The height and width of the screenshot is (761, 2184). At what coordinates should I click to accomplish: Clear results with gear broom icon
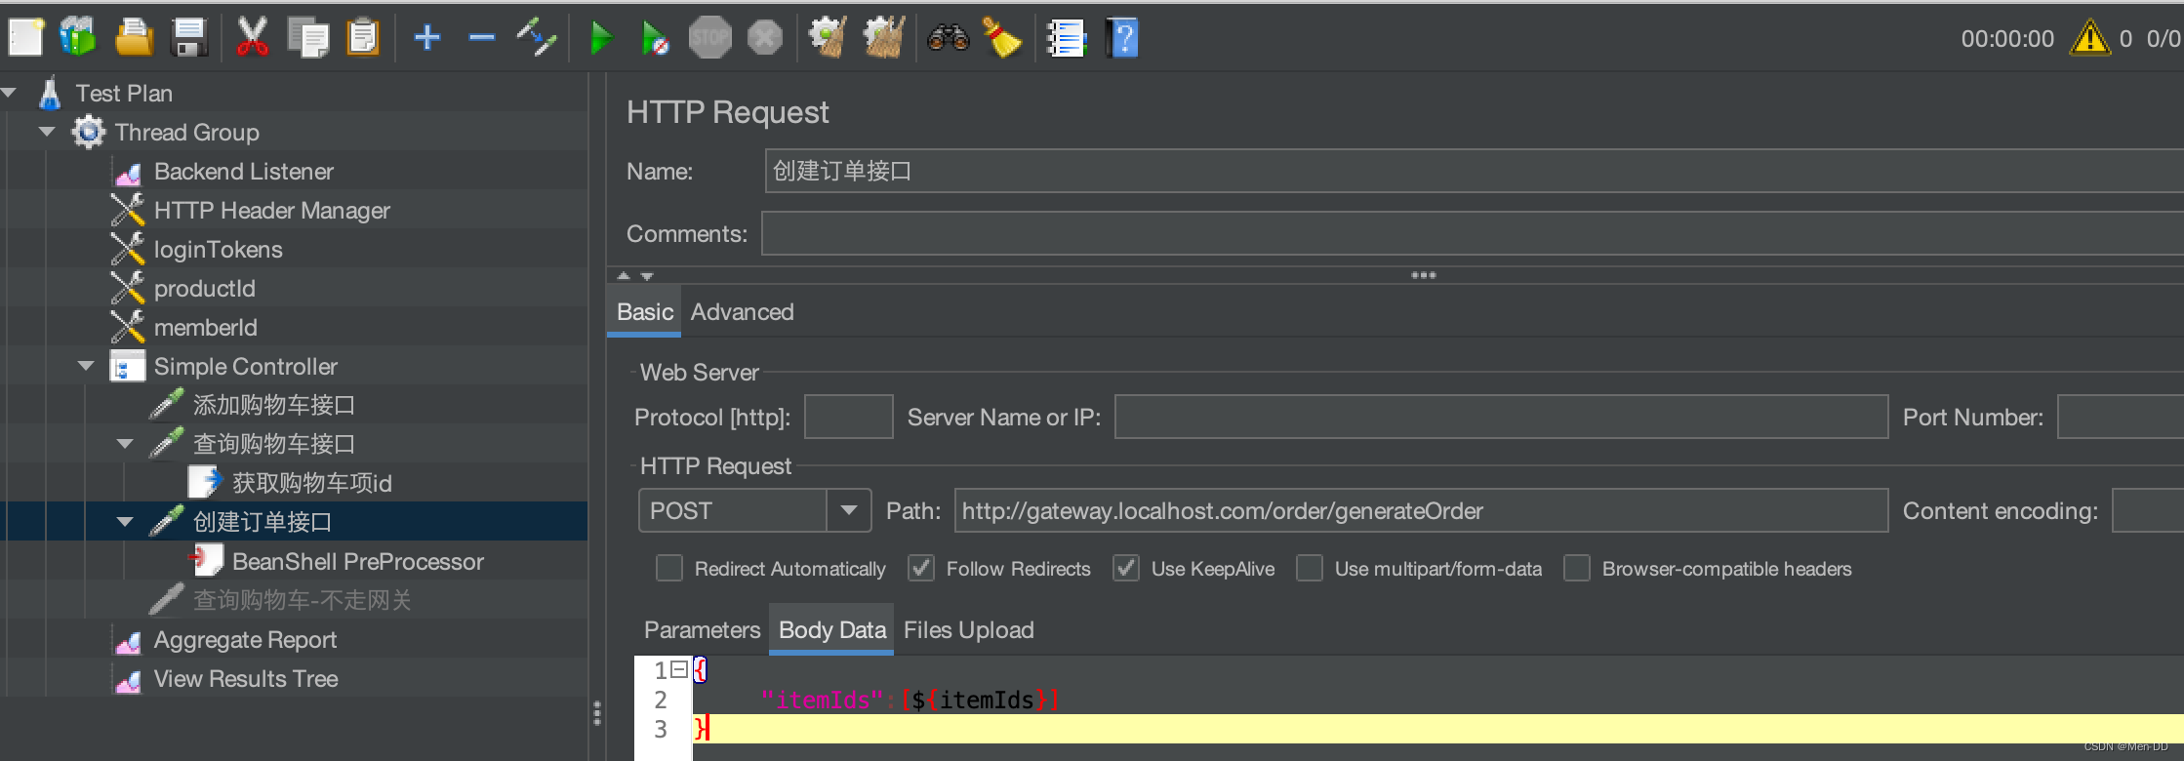click(828, 38)
